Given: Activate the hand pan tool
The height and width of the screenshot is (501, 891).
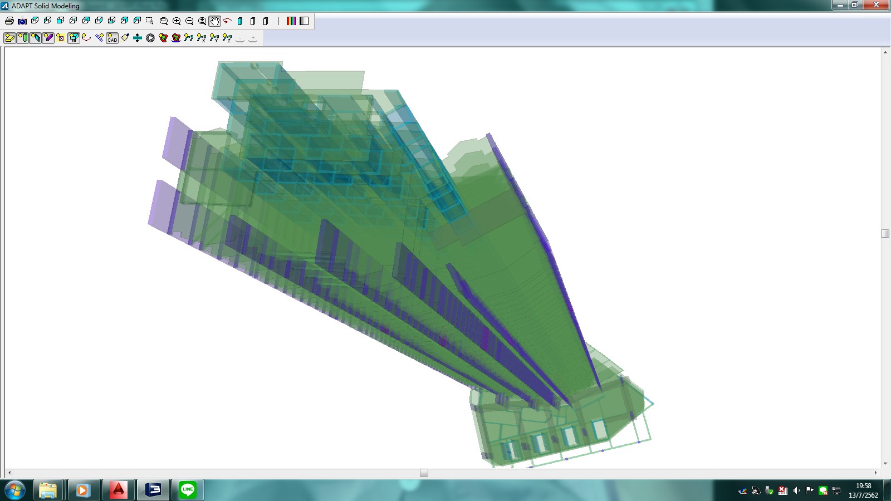Looking at the screenshot, I should tap(215, 21).
